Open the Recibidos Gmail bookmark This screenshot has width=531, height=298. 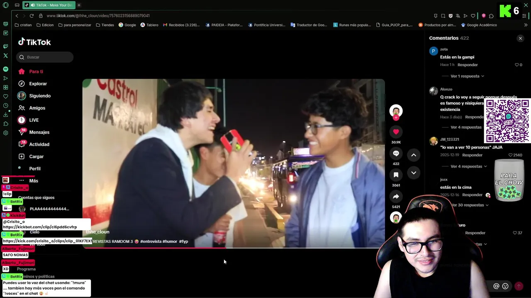pos(181,25)
